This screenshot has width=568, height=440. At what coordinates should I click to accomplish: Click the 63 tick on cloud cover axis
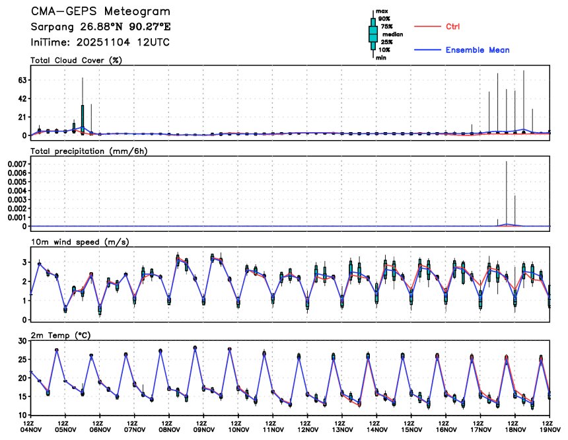coord(20,81)
